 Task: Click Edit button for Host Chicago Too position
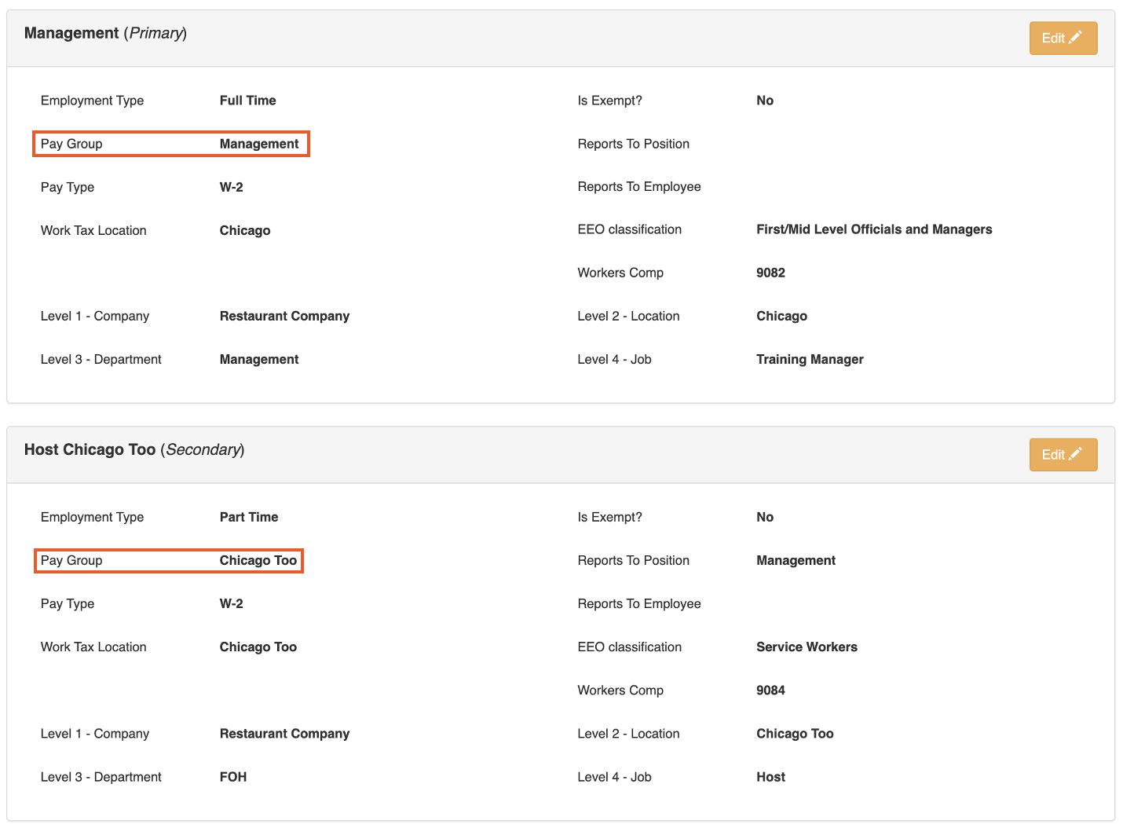(x=1062, y=455)
